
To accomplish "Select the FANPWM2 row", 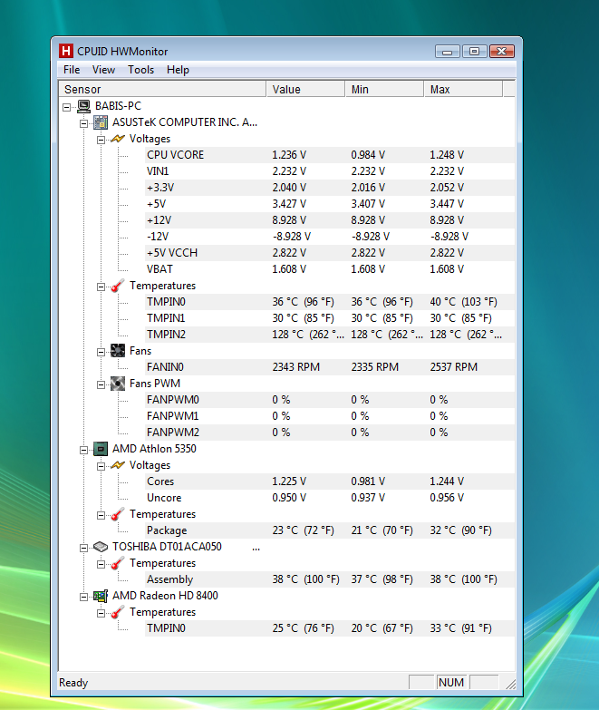I will tap(330, 433).
